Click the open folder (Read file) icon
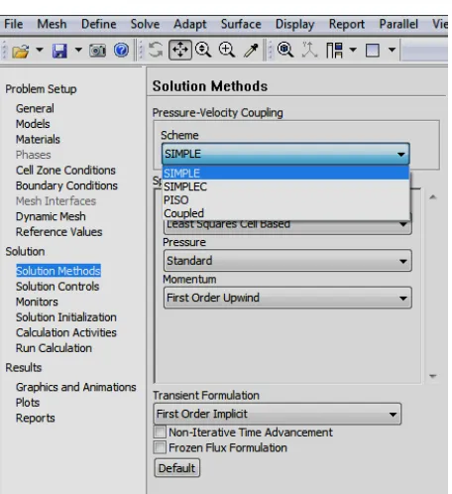The width and height of the screenshot is (452, 494). (21, 51)
